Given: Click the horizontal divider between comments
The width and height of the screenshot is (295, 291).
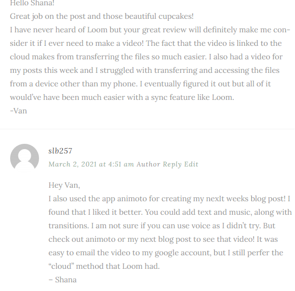Looking at the screenshot, I should click(147, 129).
